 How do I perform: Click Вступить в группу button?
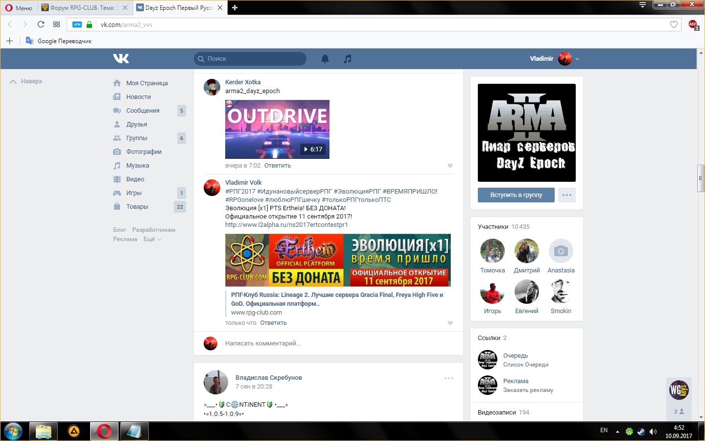[x=516, y=195]
